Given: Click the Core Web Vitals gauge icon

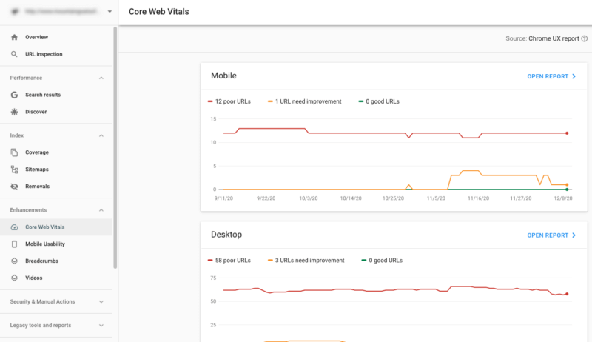Looking at the screenshot, I should coord(14,227).
